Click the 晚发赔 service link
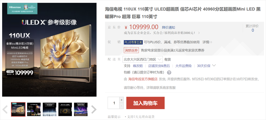Image resolution: width=266 pixels, height=120 pixels. click(138, 66)
